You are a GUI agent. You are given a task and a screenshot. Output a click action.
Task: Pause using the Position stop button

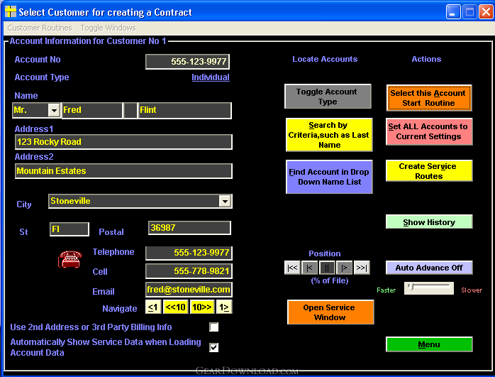pyautogui.click(x=327, y=268)
